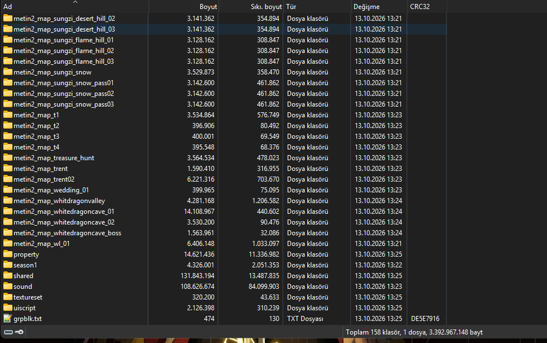Click folder icon of metin2_map_sungzi_flame_hill_01
This screenshot has height=343, width=547.
pos(7,40)
